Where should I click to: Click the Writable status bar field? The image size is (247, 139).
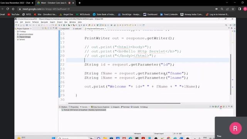[137, 134]
